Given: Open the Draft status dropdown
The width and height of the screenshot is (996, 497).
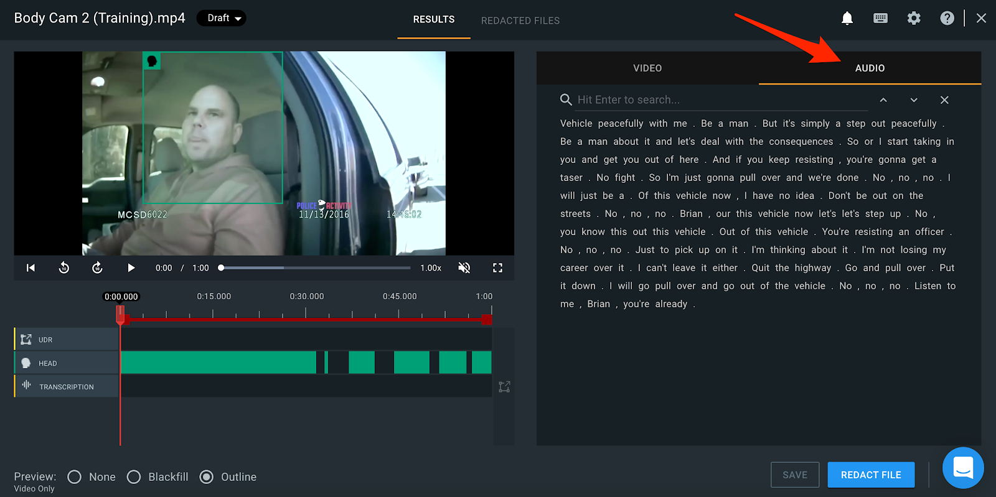Looking at the screenshot, I should click(222, 18).
